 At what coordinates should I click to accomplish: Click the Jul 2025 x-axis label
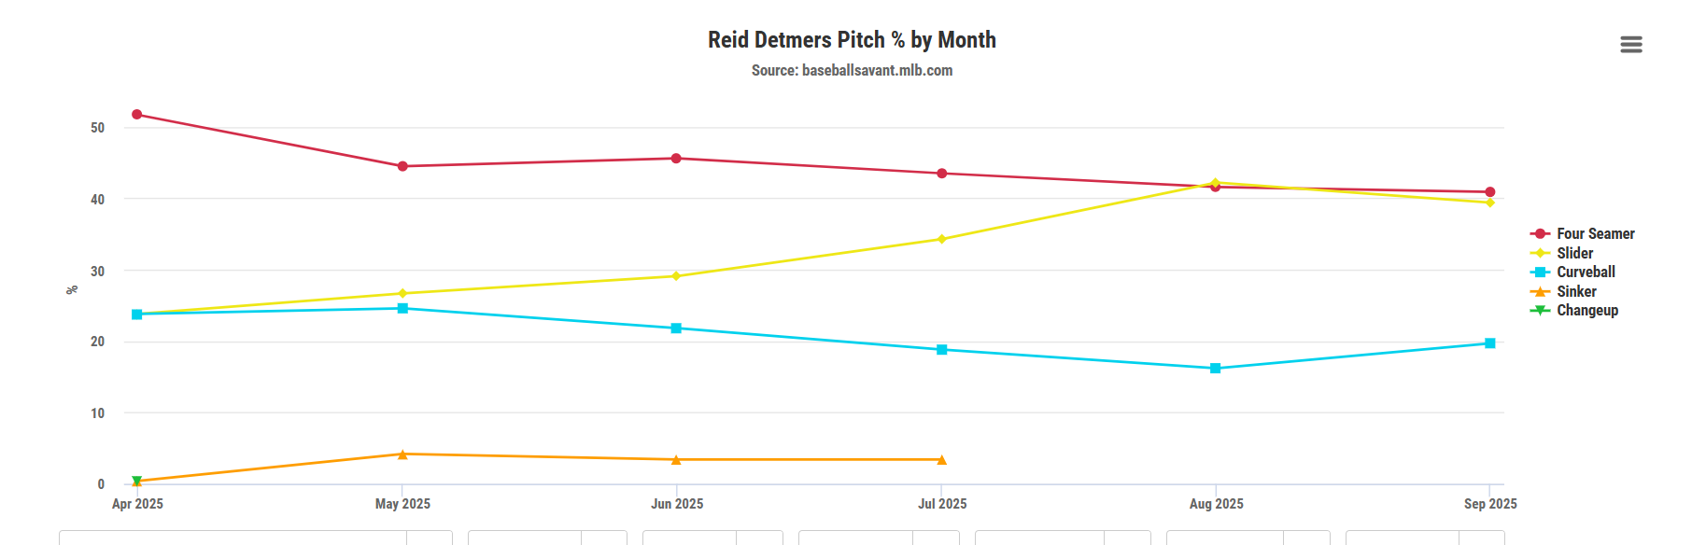[x=941, y=504]
